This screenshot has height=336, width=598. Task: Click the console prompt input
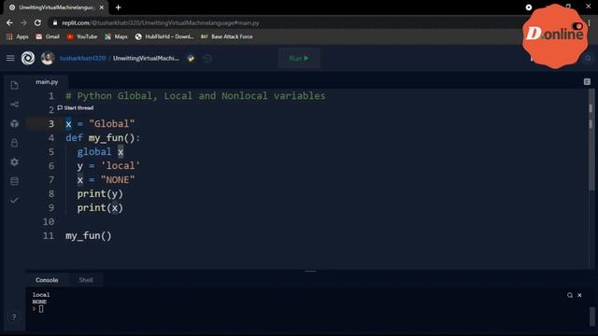41,309
